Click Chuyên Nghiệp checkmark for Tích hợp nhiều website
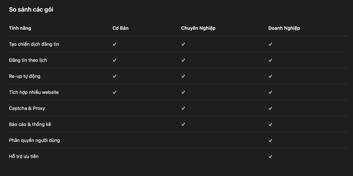 pos(183,92)
